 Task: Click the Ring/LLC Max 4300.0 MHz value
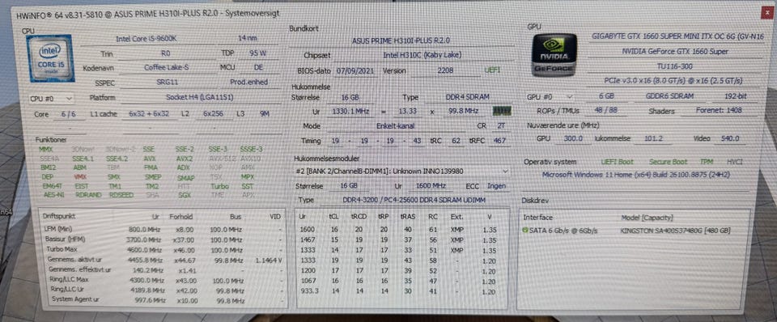147,280
